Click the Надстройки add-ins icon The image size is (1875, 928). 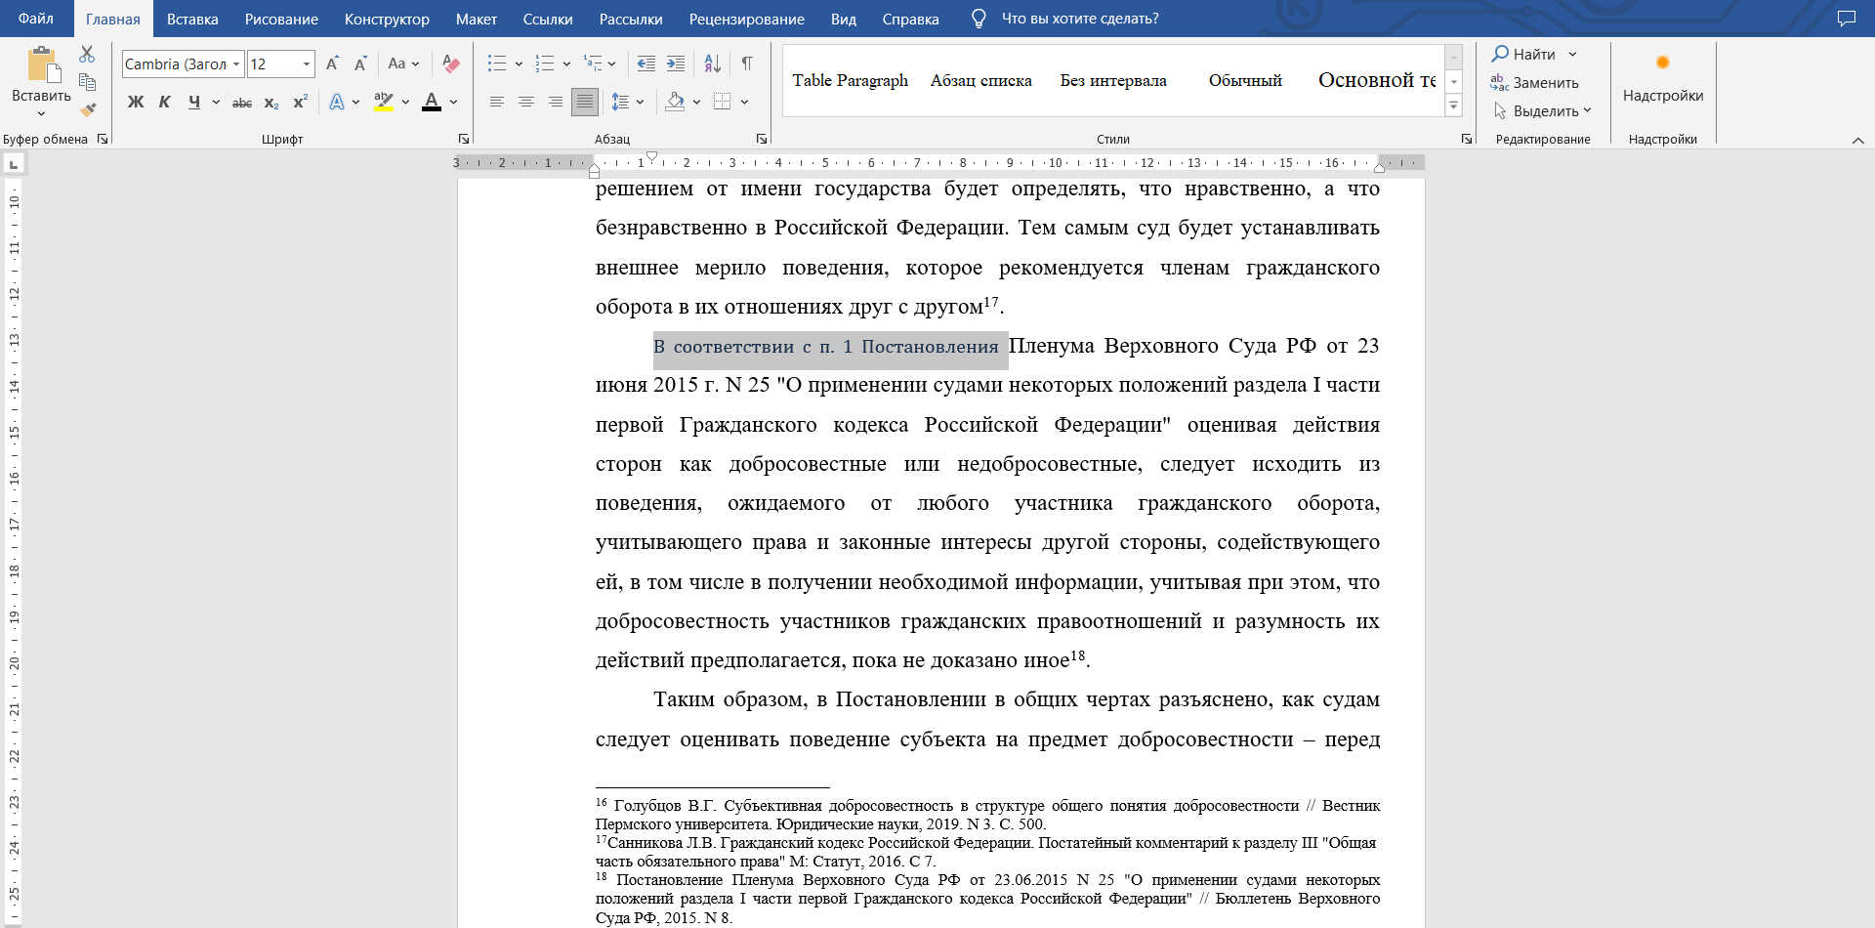tap(1662, 63)
